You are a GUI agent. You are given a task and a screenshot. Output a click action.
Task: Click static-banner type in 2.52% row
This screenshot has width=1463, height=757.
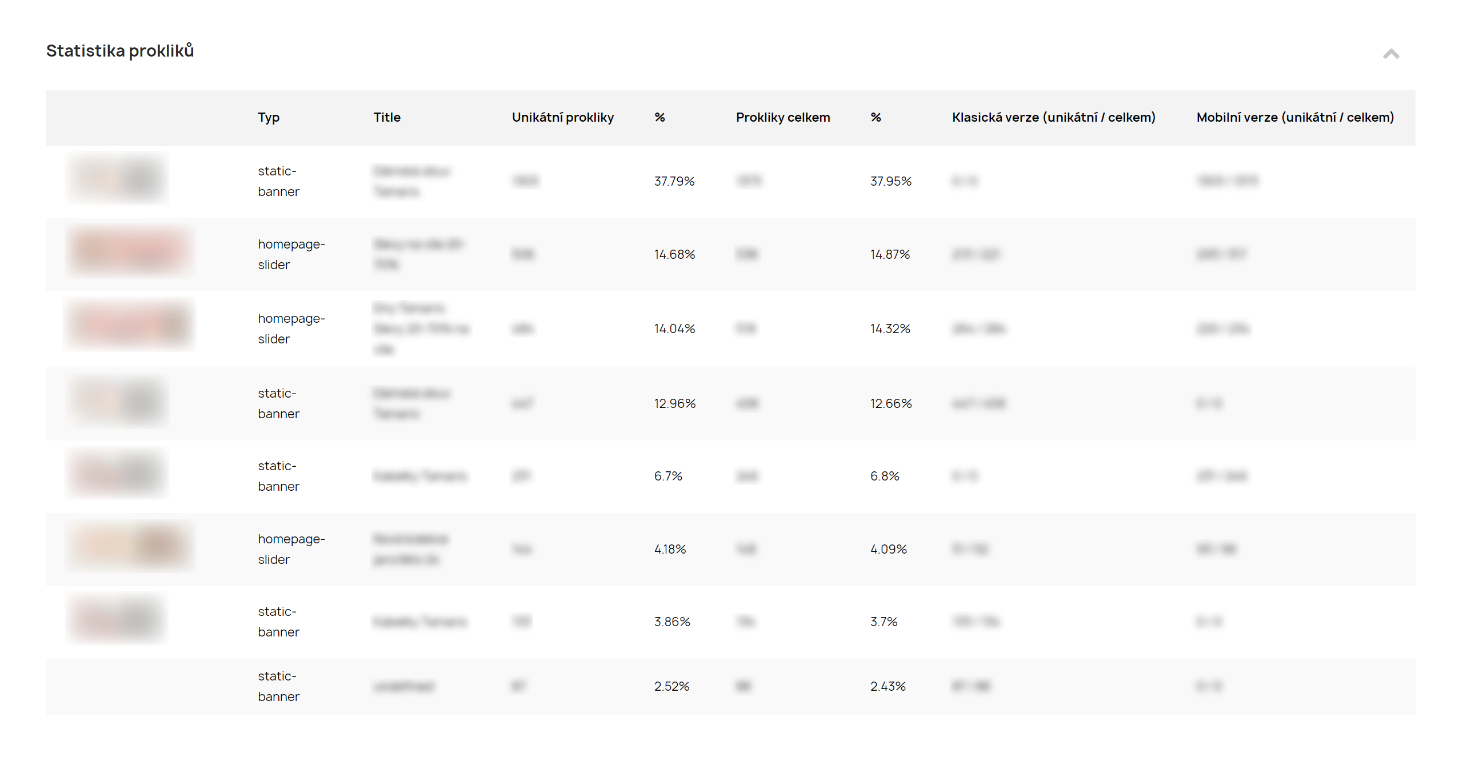click(x=278, y=686)
